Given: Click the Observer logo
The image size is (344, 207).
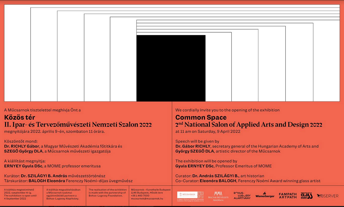Looking at the screenshot, I should pos(328,196).
